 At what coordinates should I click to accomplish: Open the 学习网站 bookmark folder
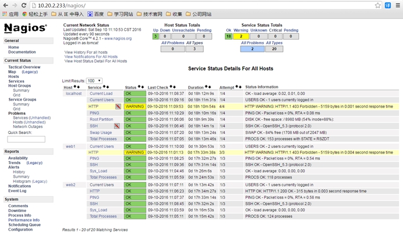[x=121, y=14]
